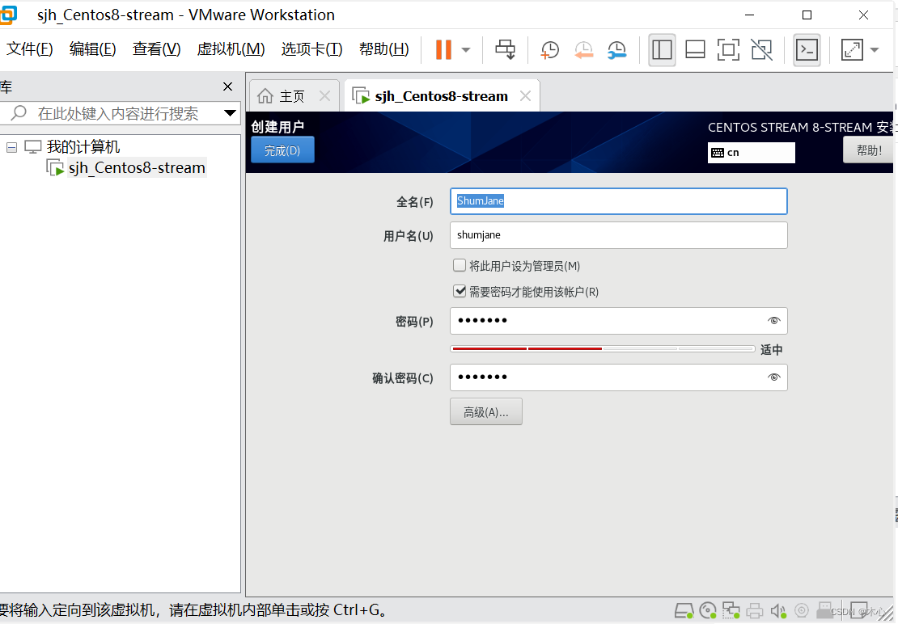This screenshot has width=898, height=624.
Task: Click the sound card status icon
Action: point(777,611)
